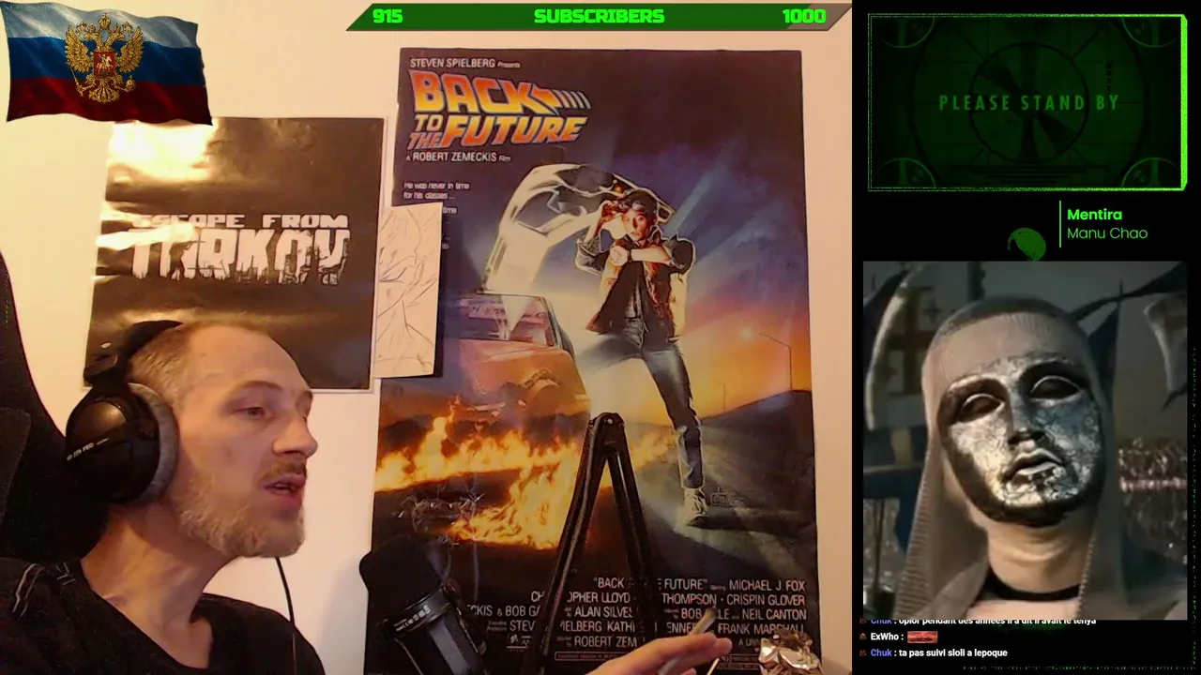Click the song title Mentira

1094,215
